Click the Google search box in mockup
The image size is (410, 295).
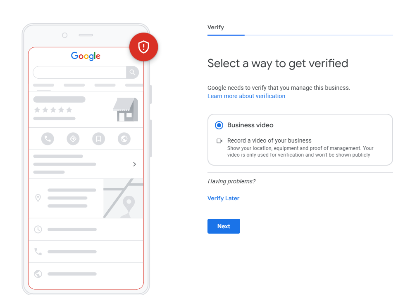pos(79,72)
